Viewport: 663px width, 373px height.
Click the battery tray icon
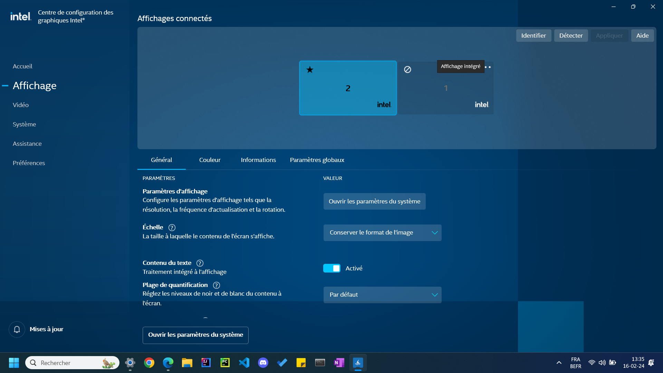613,363
